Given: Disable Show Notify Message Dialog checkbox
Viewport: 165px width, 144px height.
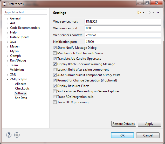Looking at the screenshot, I should pos(55,48).
